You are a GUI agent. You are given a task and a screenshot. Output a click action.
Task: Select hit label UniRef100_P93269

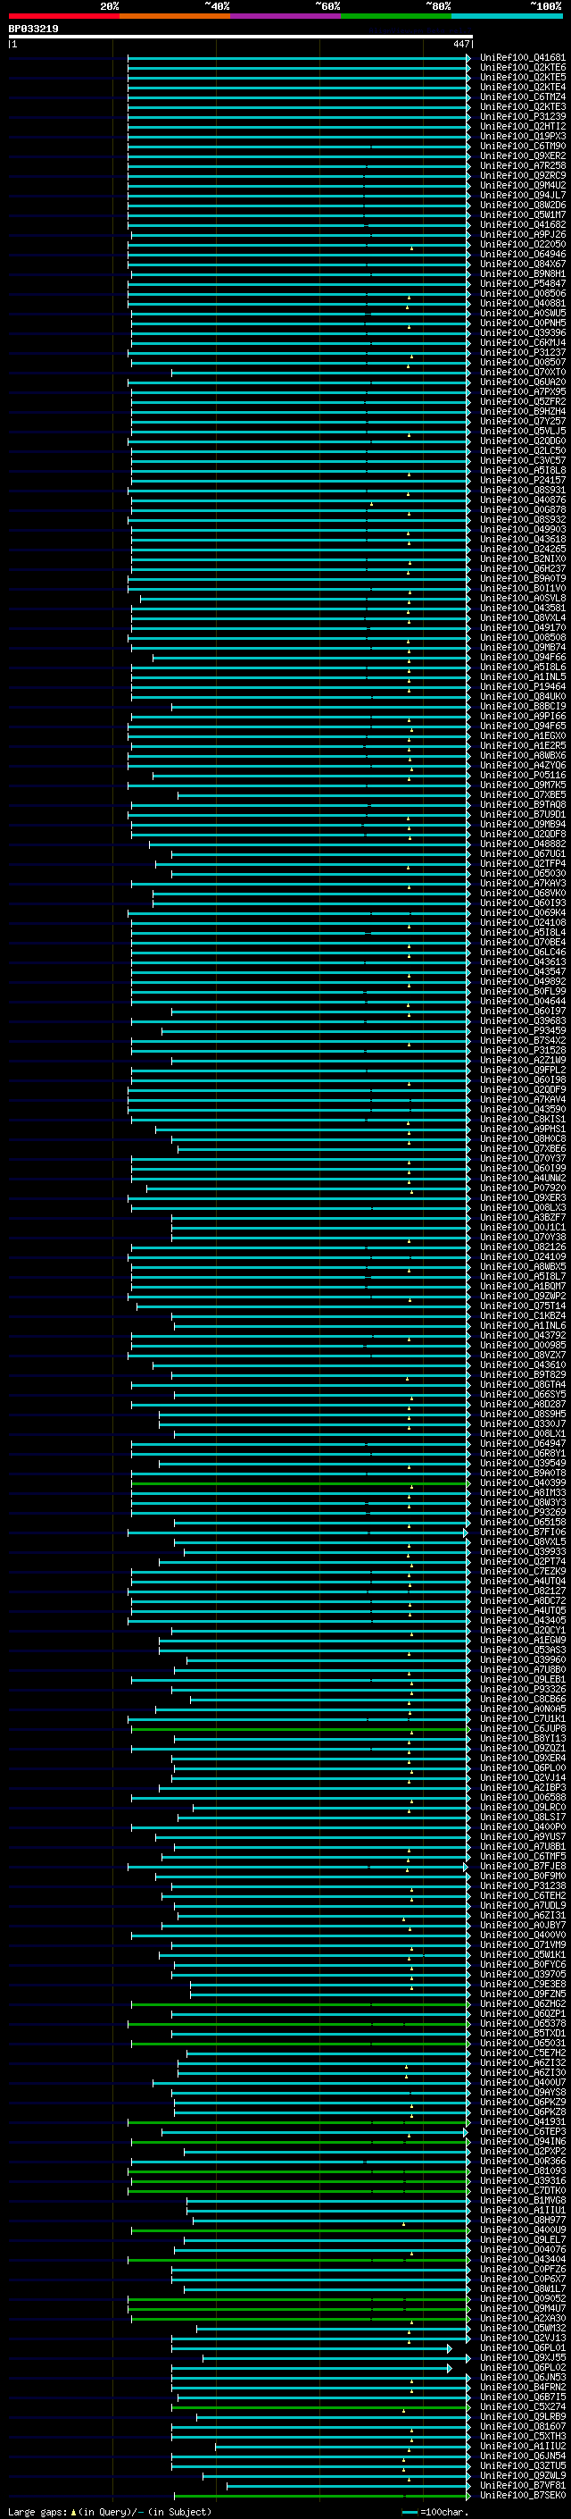pos(522,1513)
